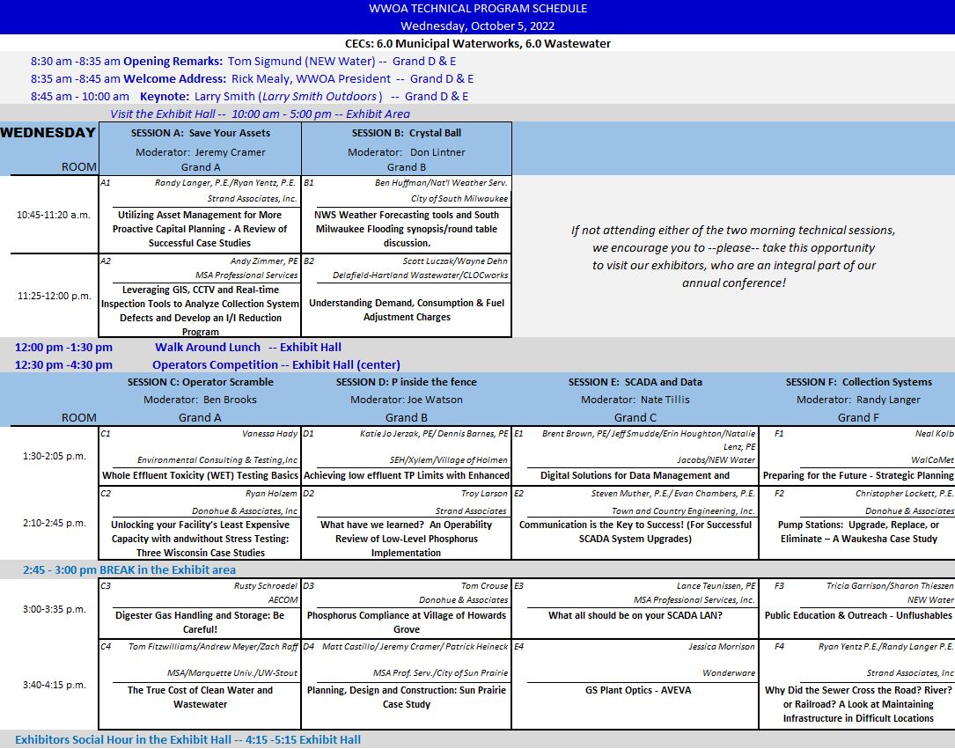Select the Visit the Exhibit Hall notice

click(x=260, y=114)
